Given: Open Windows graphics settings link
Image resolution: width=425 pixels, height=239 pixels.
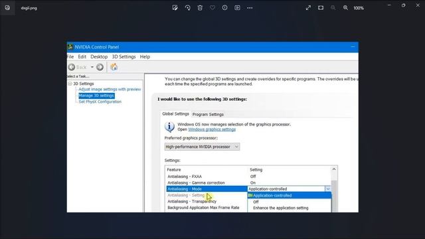Looking at the screenshot, I should tap(212, 129).
